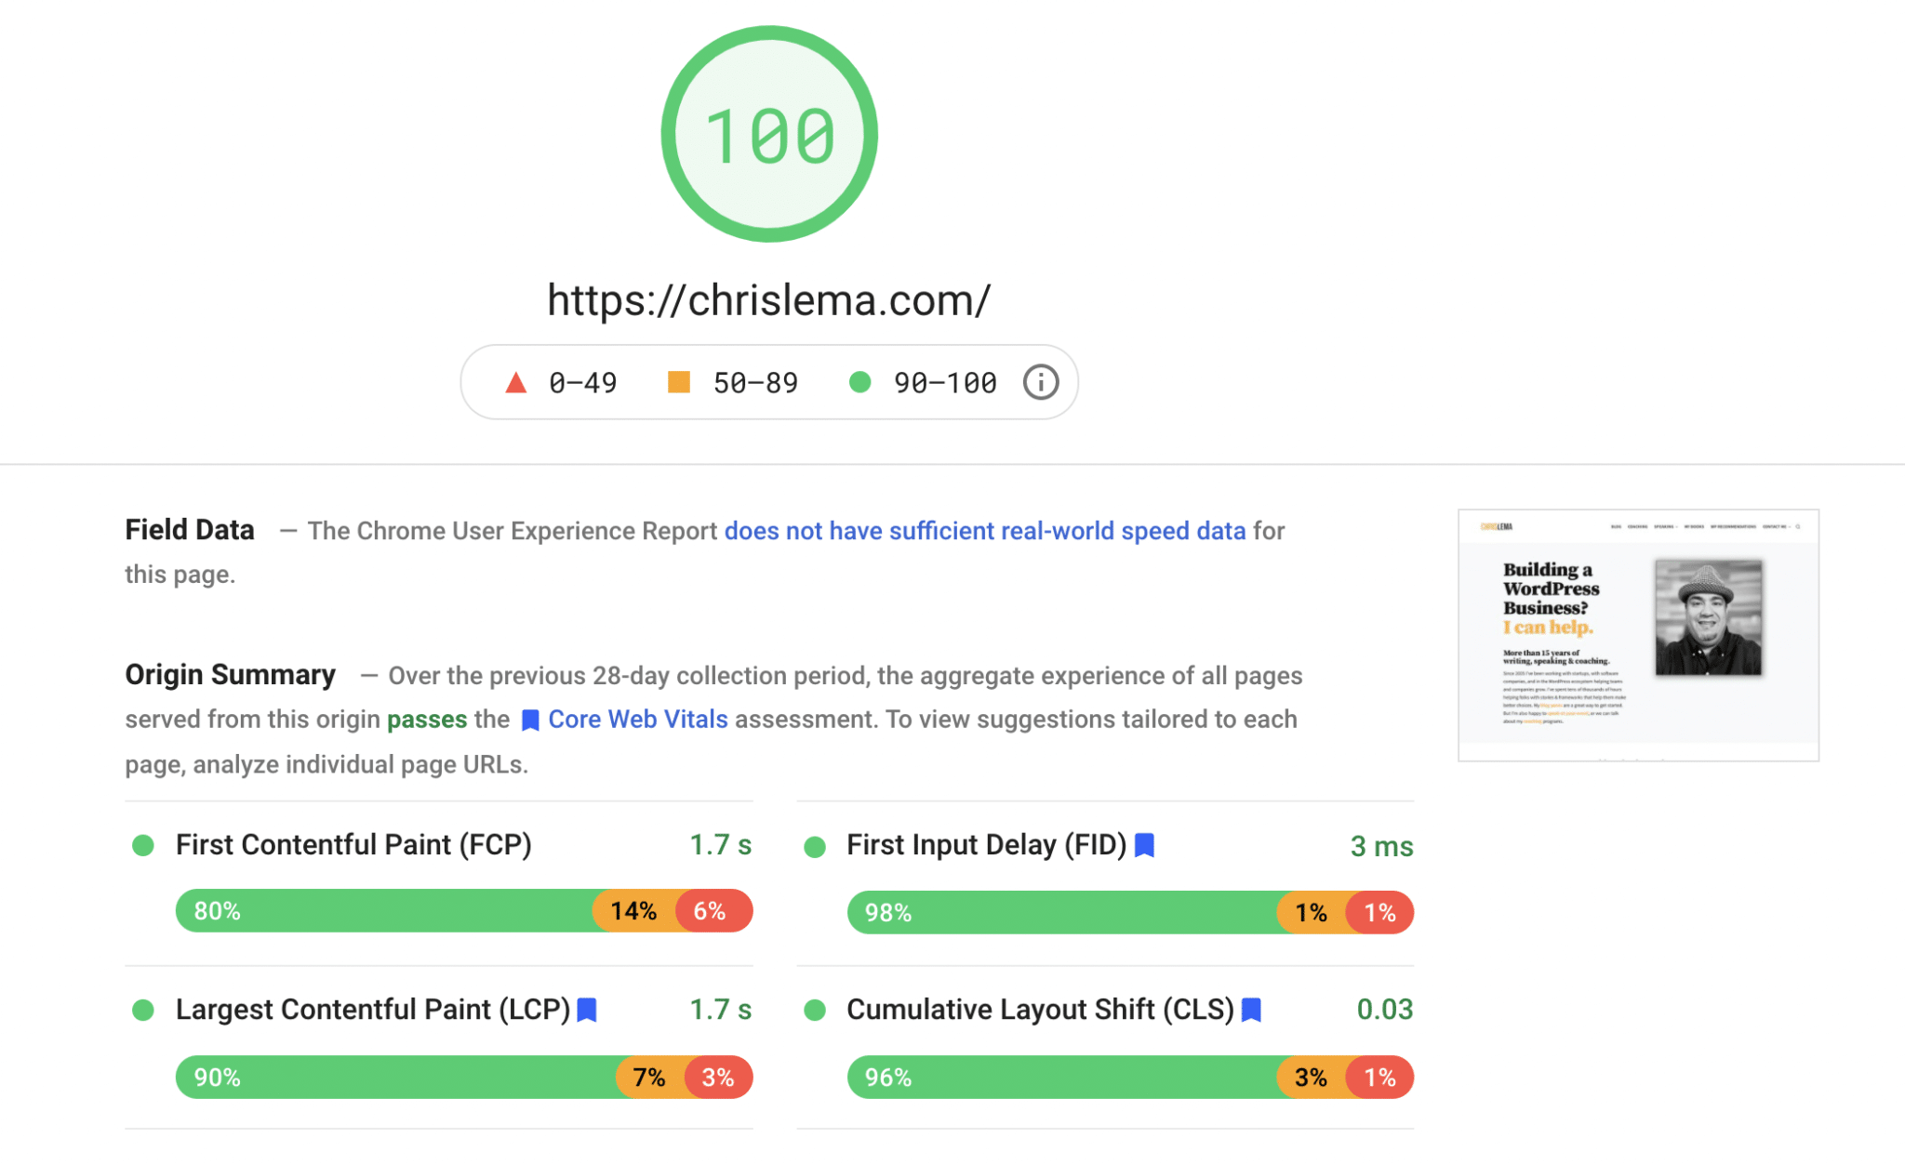
Task: Click the bookmark icon beside First Input Delay
Action: pyautogui.click(x=1145, y=844)
